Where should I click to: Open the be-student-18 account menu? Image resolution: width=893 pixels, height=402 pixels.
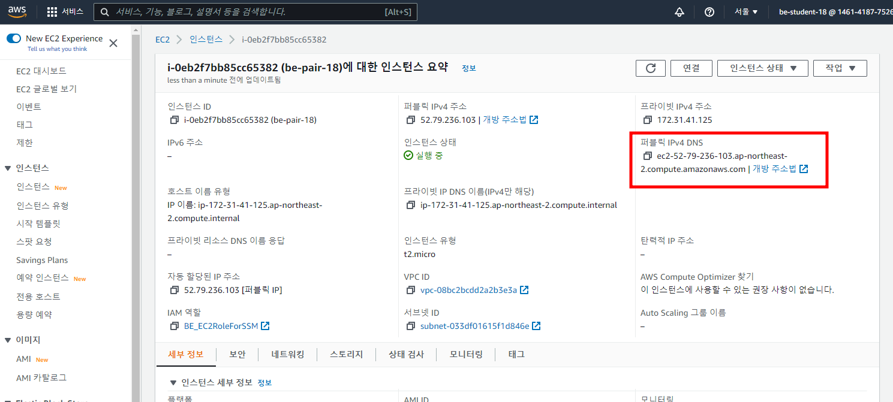[835, 12]
